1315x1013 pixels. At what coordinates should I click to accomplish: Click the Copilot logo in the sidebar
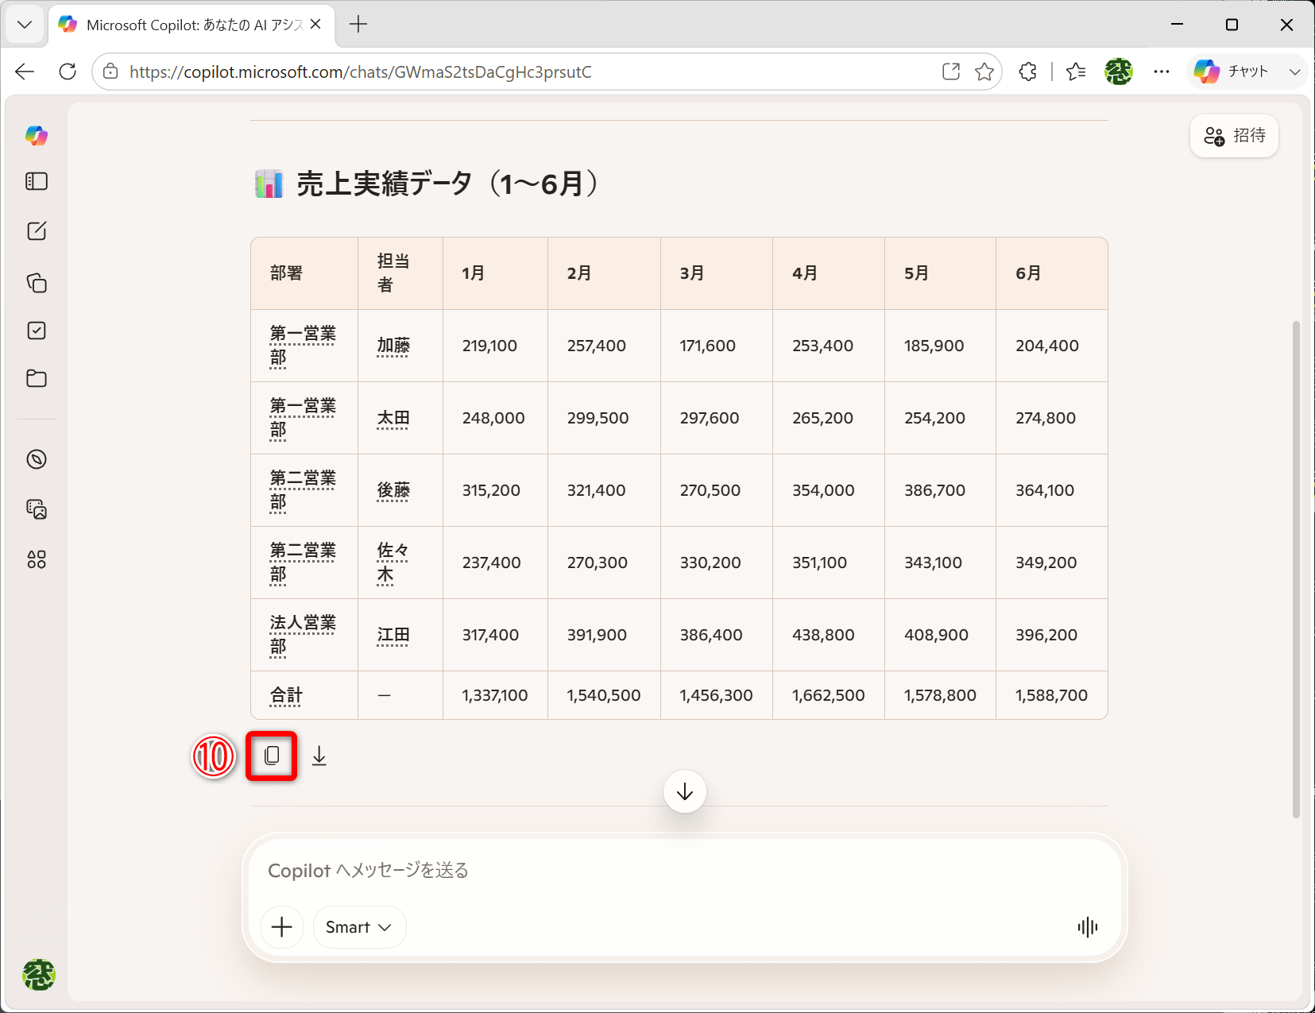(x=37, y=136)
